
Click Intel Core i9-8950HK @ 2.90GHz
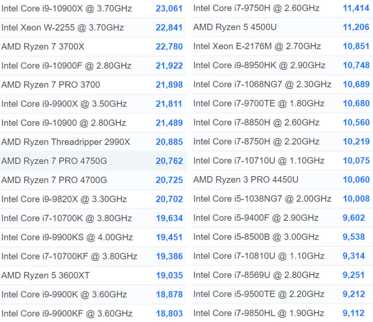coord(259,65)
